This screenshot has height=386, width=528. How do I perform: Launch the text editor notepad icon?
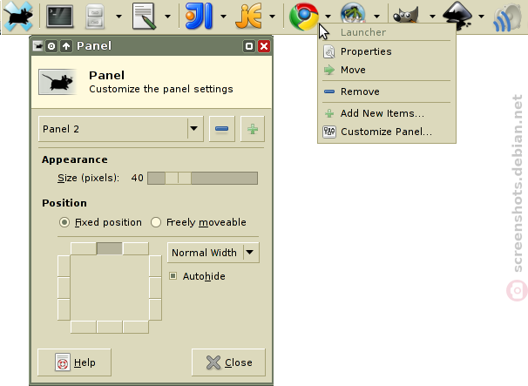pos(145,17)
